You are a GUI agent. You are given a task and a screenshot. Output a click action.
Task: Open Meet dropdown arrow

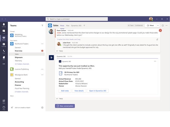(158, 26)
